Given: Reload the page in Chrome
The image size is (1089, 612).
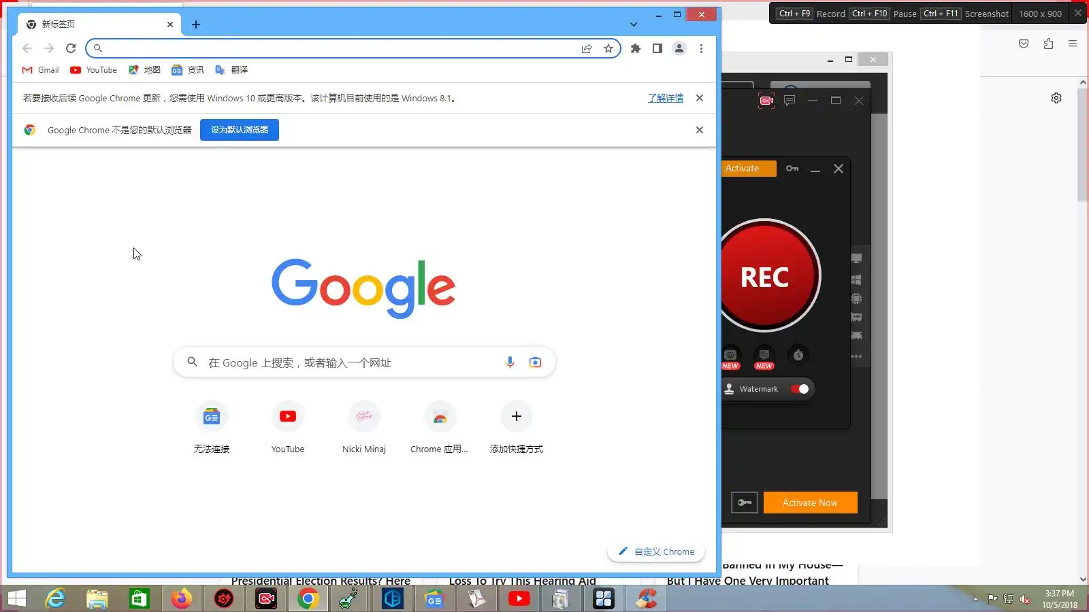Looking at the screenshot, I should (71, 48).
